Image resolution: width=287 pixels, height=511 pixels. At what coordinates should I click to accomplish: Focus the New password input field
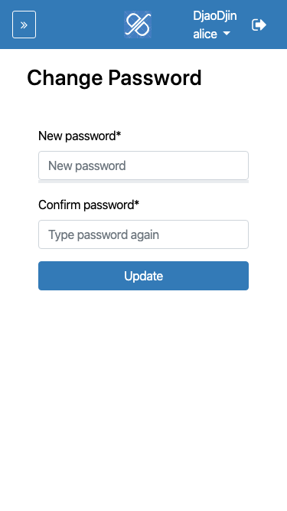point(144,165)
